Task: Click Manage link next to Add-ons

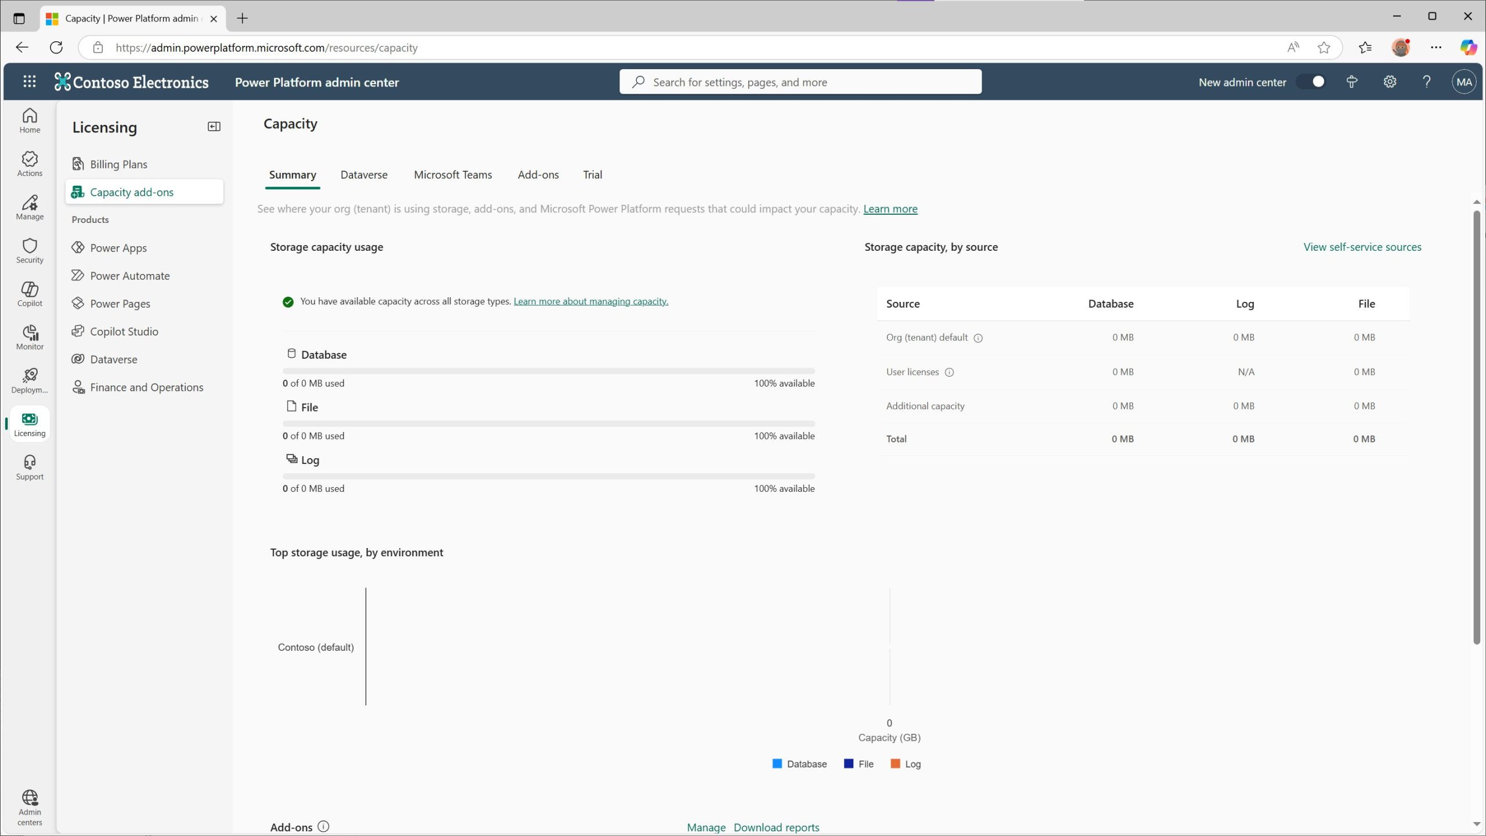Action: tap(706, 827)
